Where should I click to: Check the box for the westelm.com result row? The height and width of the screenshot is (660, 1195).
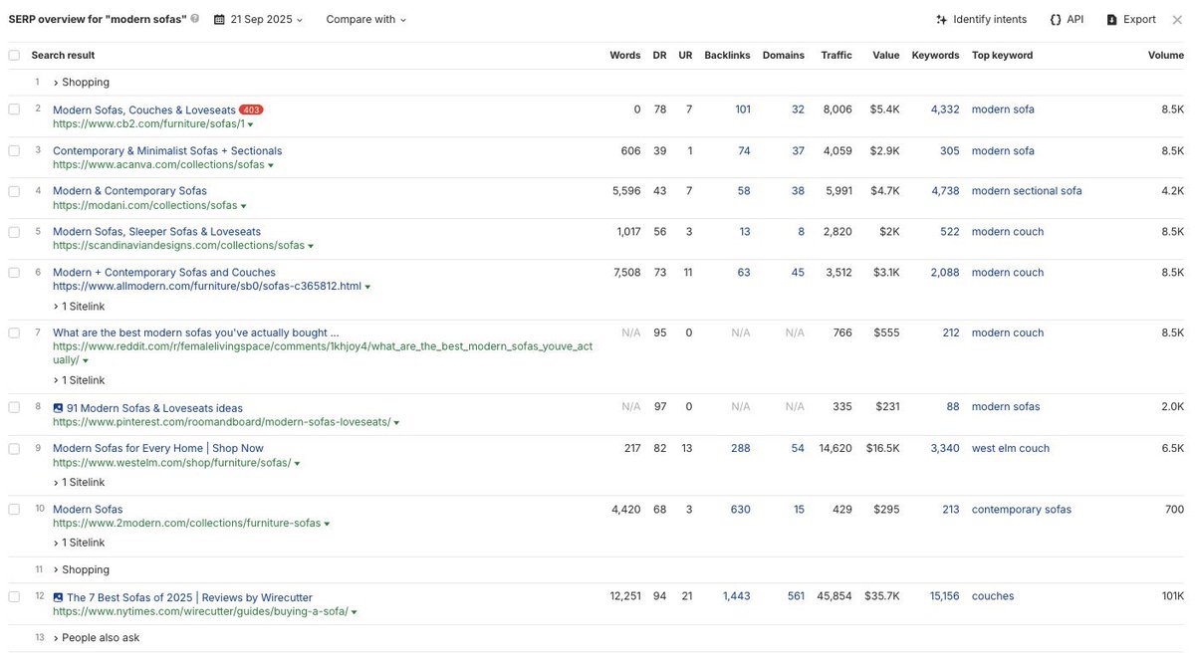14,449
